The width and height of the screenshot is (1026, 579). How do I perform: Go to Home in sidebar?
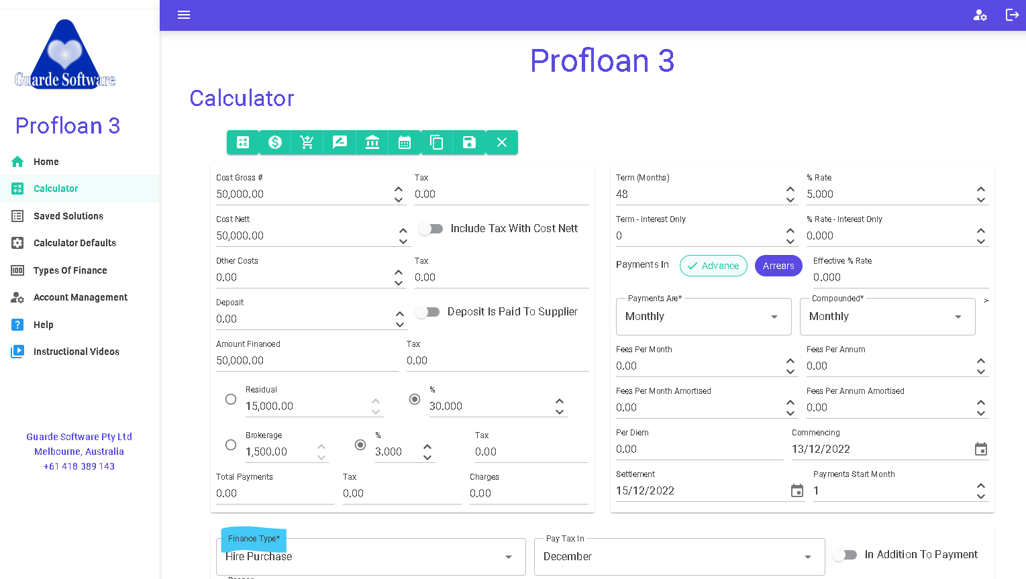point(80,162)
